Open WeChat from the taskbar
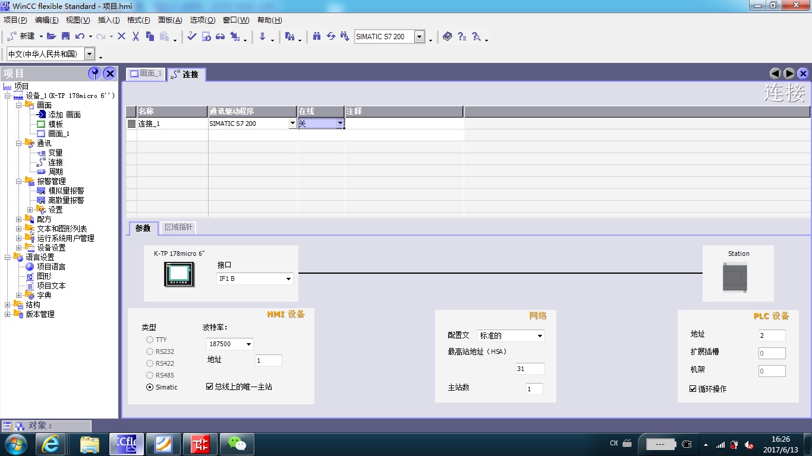Screen dimensions: 812x456 (237, 444)
